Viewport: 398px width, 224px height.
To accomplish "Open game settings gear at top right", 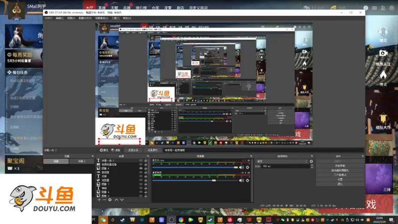I will [x=392, y=8].
